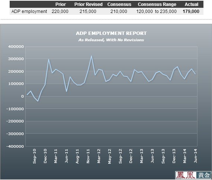Click the 'Prior' column header
The height and width of the screenshot is (180, 212).
[x=60, y=4]
